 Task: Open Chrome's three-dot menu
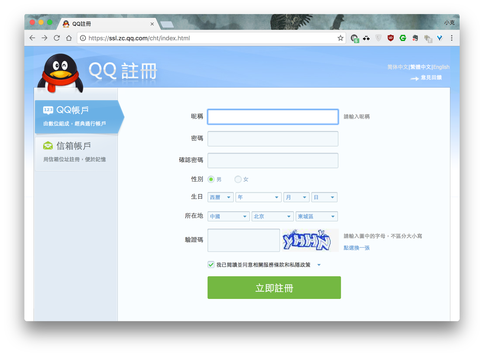tap(452, 38)
